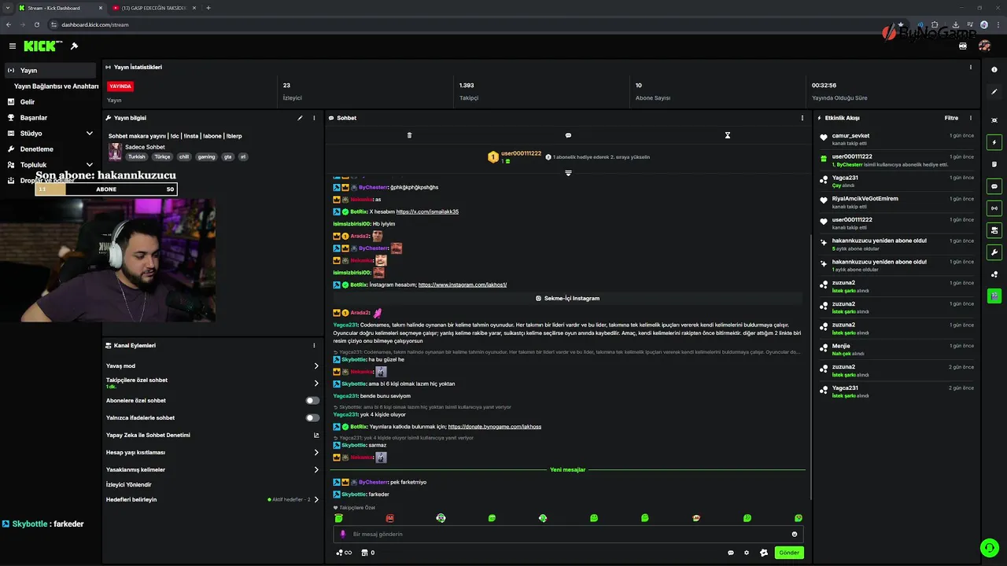Toggle the wrench widget in right sidebar
1007x566 pixels.
tap(994, 252)
